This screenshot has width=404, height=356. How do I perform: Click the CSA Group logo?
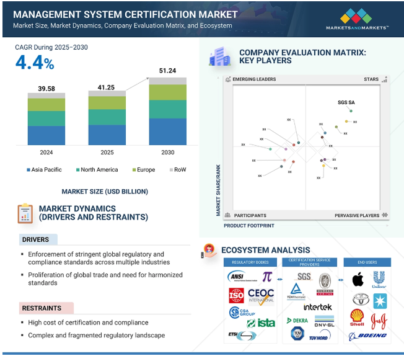pos(242,313)
